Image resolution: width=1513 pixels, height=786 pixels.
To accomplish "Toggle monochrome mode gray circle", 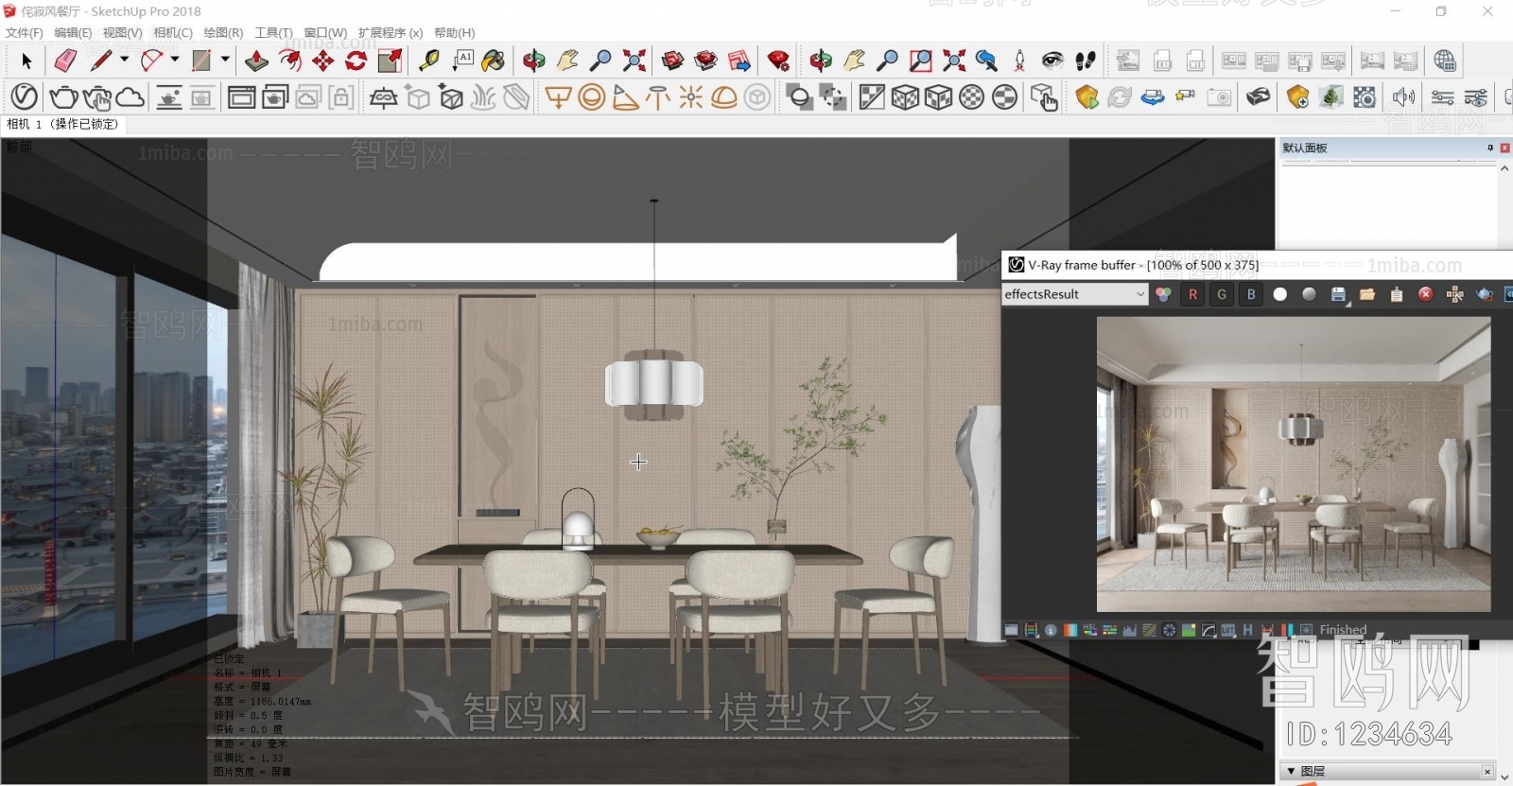I will click(1309, 295).
